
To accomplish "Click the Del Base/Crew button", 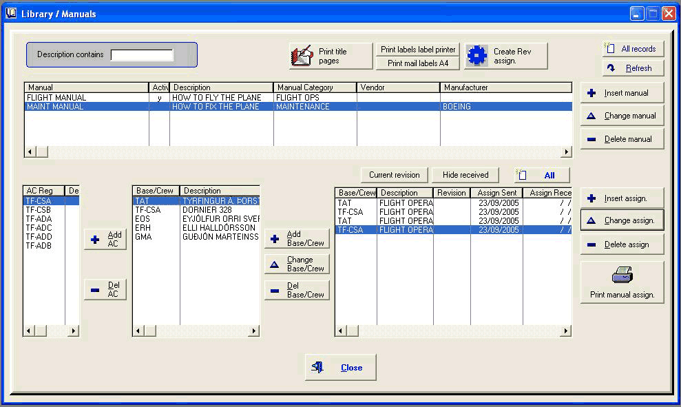I will point(296,289).
